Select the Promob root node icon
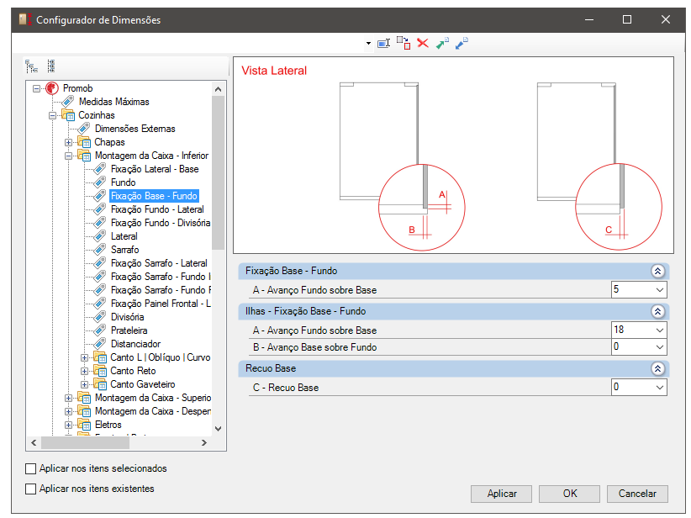691x518 pixels. click(x=52, y=88)
